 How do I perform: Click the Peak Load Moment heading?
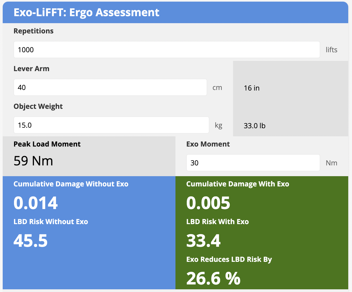(47, 144)
